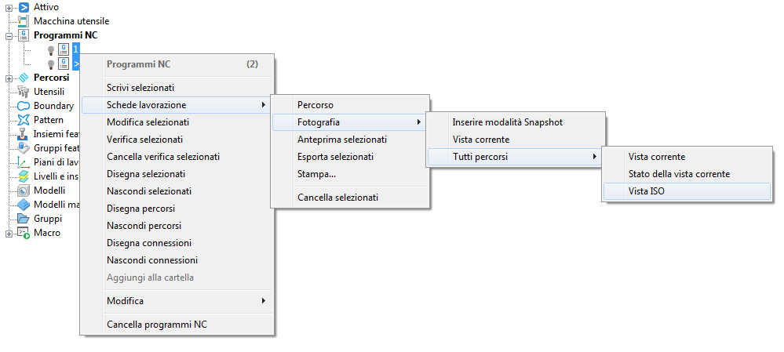Click the Pattern icon
784x352 pixels.
pos(24,120)
